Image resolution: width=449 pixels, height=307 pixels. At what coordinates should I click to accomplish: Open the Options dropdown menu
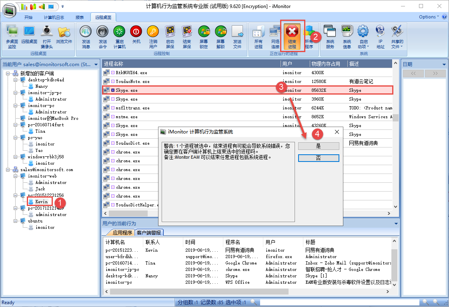coord(429,17)
